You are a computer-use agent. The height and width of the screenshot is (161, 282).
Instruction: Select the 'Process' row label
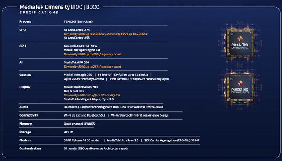click(25, 21)
